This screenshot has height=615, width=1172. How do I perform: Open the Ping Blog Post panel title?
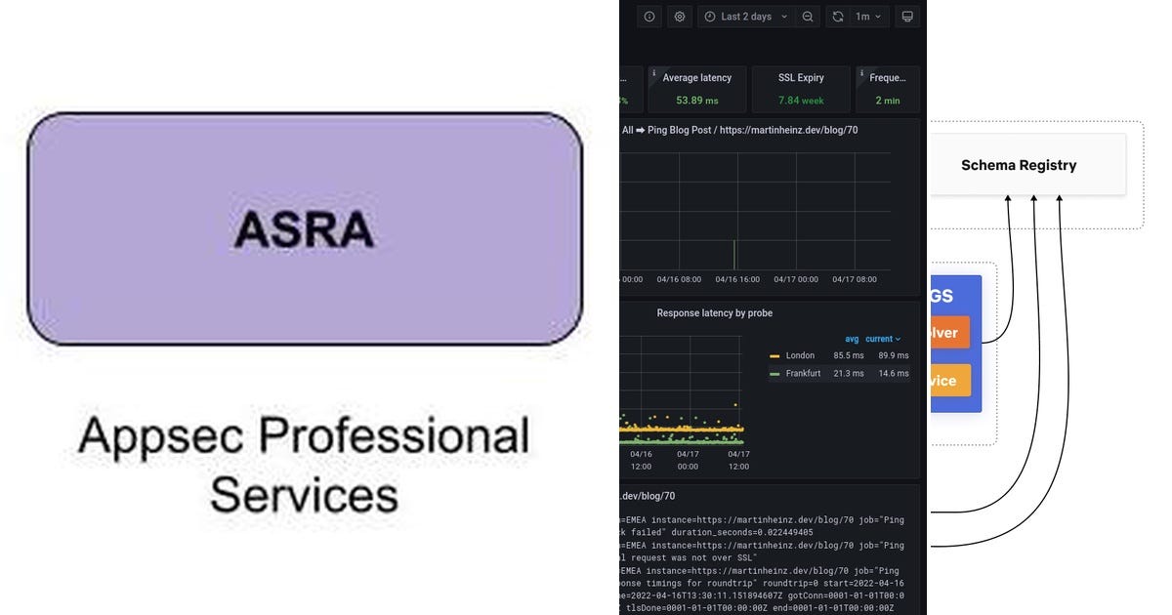click(x=739, y=130)
